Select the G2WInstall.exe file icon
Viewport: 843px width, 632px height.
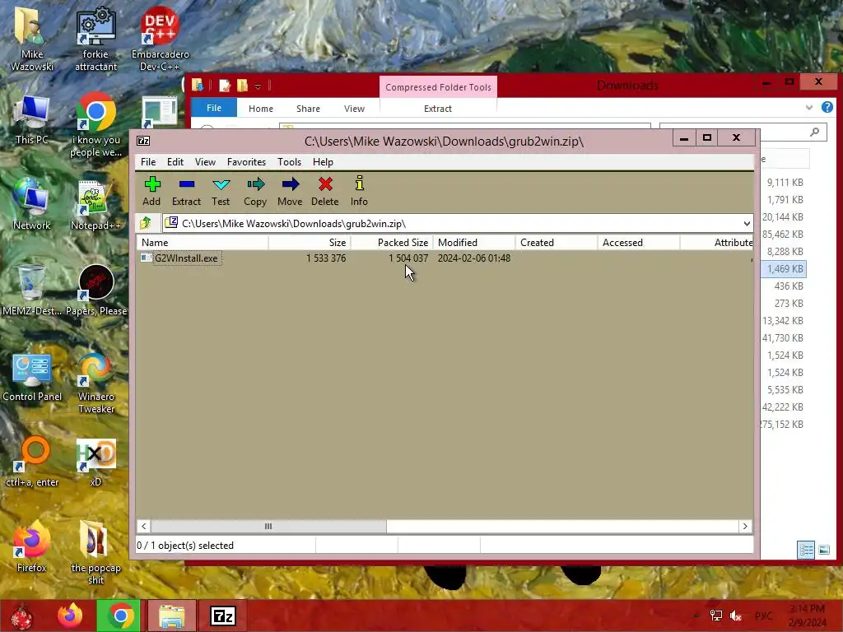146,258
